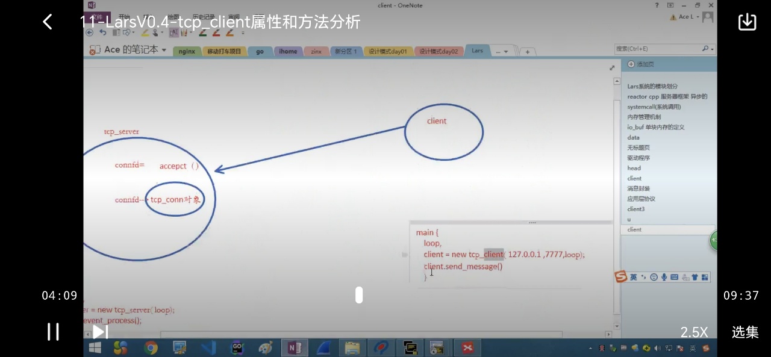This screenshot has width=771, height=357.
Task: Open the data page
Action: pyautogui.click(x=633, y=137)
